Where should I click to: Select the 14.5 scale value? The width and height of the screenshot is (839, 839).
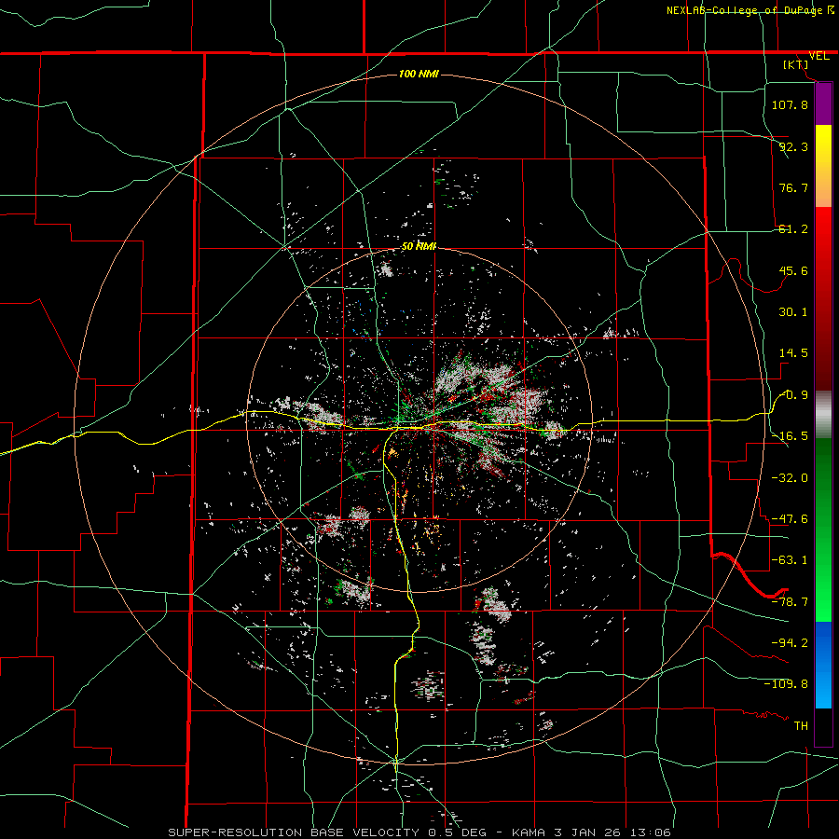point(793,353)
